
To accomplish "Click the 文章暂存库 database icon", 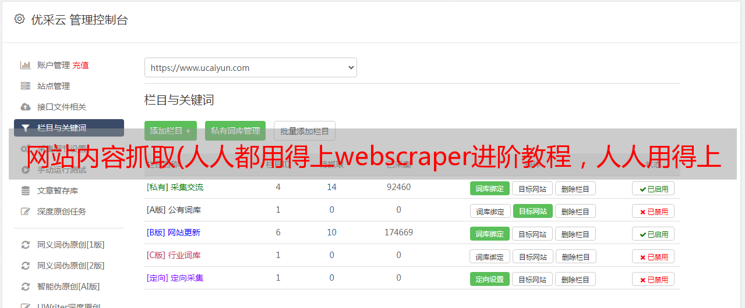I will (x=25, y=191).
